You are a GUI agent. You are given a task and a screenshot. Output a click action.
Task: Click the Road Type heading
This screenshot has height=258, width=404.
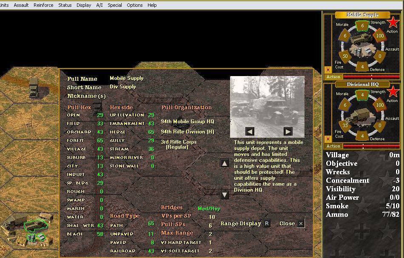pyautogui.click(x=125, y=216)
